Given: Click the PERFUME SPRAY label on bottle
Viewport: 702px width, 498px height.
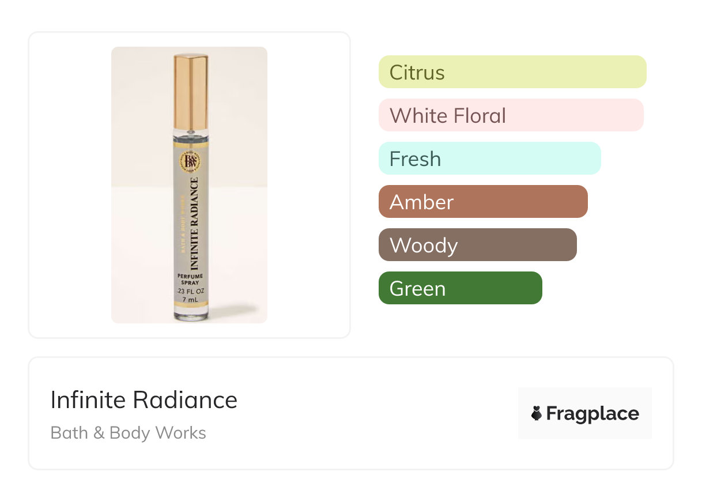Looking at the screenshot, I should [x=190, y=280].
